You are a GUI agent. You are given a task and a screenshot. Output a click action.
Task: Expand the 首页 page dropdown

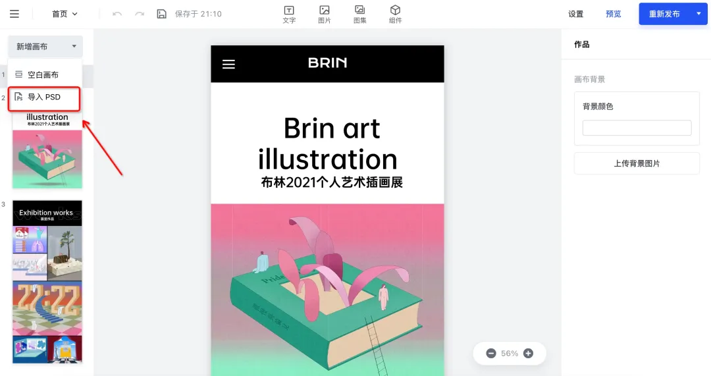click(65, 14)
